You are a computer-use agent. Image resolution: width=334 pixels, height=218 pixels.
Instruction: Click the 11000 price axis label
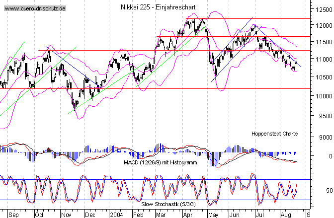pos(323,59)
